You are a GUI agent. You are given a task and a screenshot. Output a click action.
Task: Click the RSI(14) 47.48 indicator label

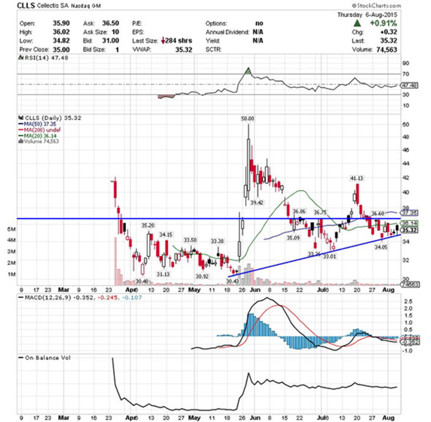pyautogui.click(x=44, y=58)
